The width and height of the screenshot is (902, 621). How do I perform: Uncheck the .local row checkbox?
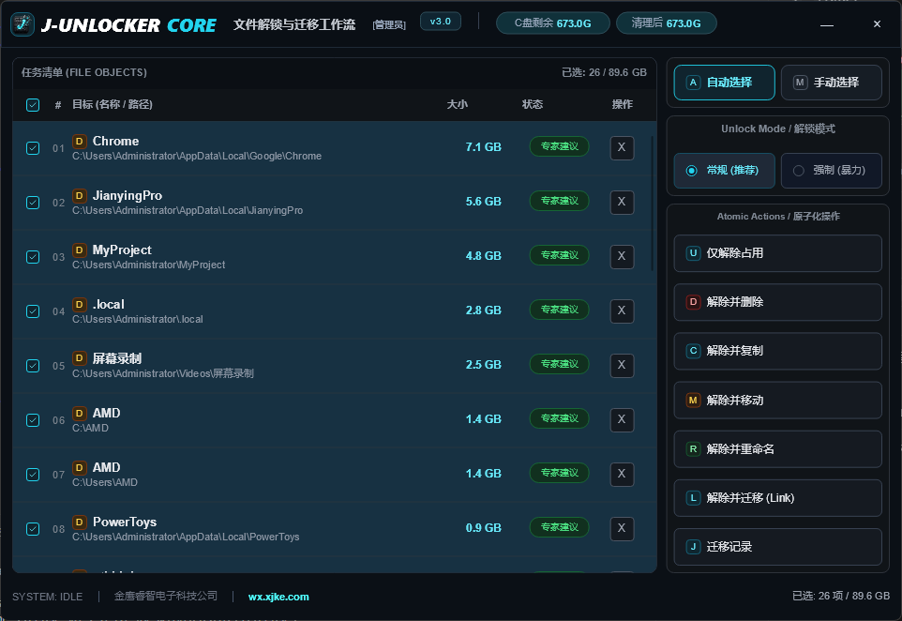pos(33,311)
